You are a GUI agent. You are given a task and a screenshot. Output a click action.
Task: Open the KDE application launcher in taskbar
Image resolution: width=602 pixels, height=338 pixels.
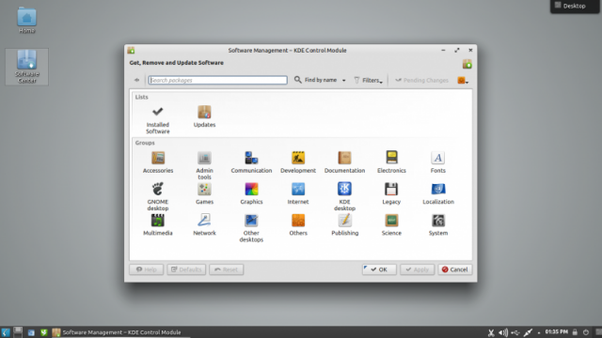click(6, 332)
